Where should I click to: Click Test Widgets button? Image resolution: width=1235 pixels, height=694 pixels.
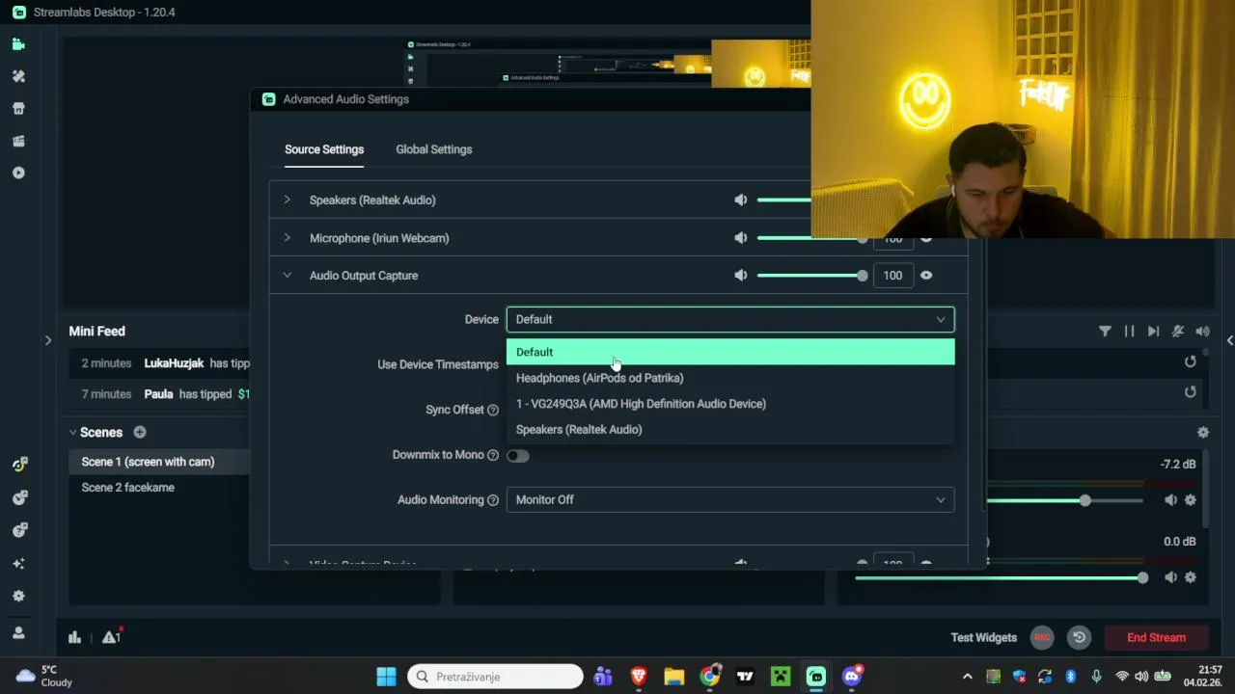tap(983, 637)
